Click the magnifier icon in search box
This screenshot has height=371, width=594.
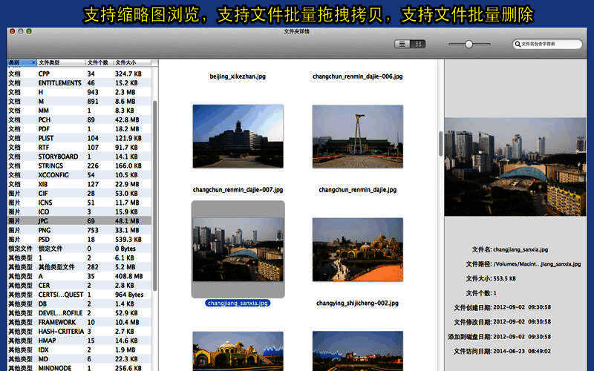point(518,45)
